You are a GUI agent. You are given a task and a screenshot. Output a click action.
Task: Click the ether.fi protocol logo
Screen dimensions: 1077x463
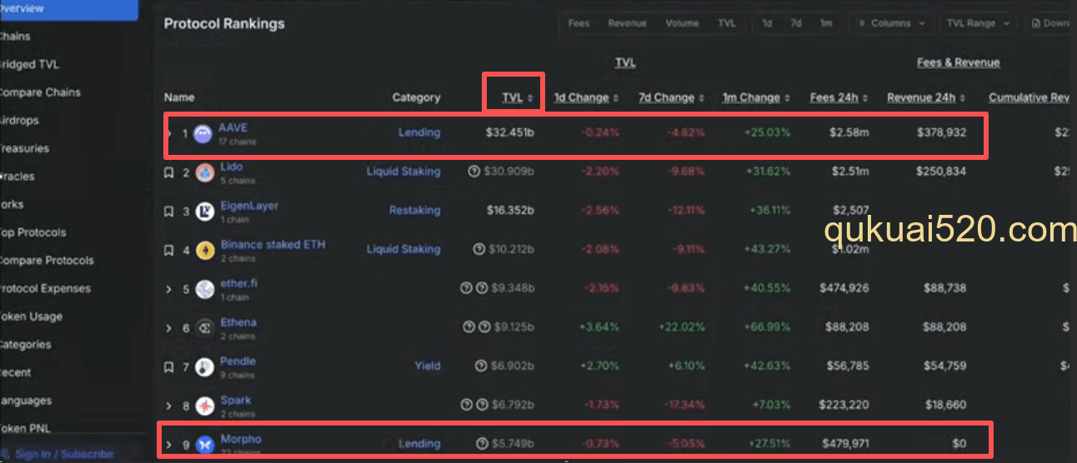[x=205, y=290]
